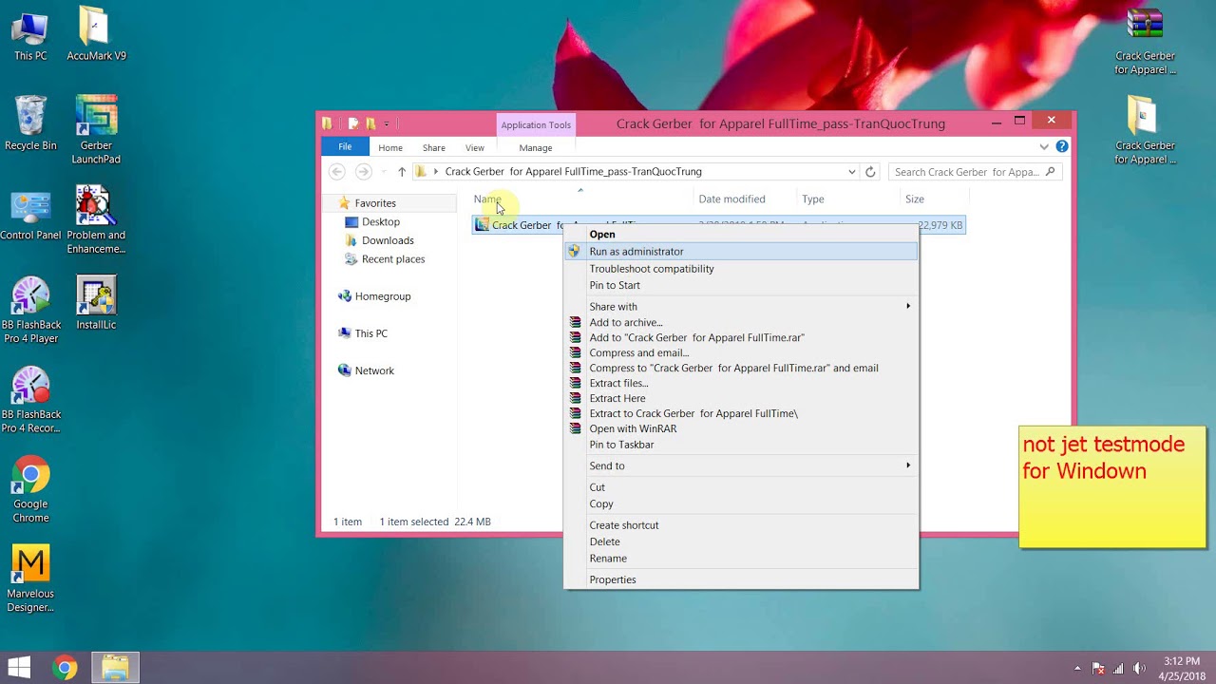This screenshot has height=684, width=1216.
Task: Click the Application Tools tab header
Action: 536,124
